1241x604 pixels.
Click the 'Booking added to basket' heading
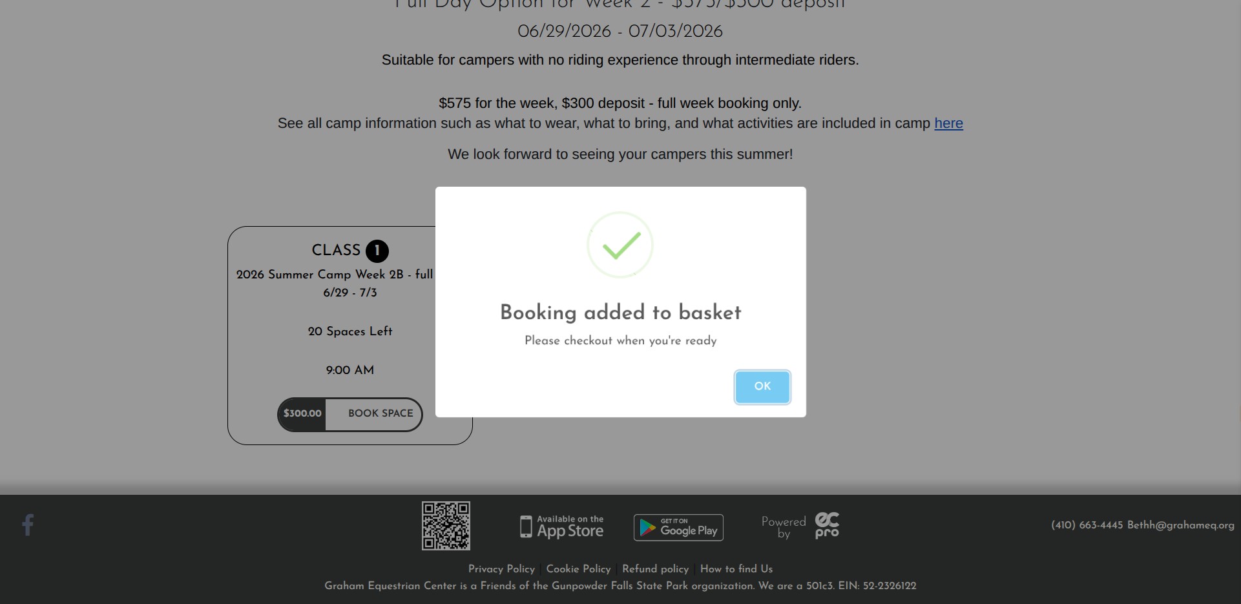tap(620, 313)
